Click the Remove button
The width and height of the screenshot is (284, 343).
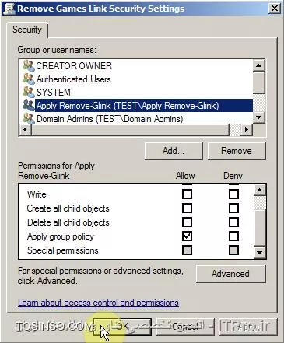coord(237,151)
